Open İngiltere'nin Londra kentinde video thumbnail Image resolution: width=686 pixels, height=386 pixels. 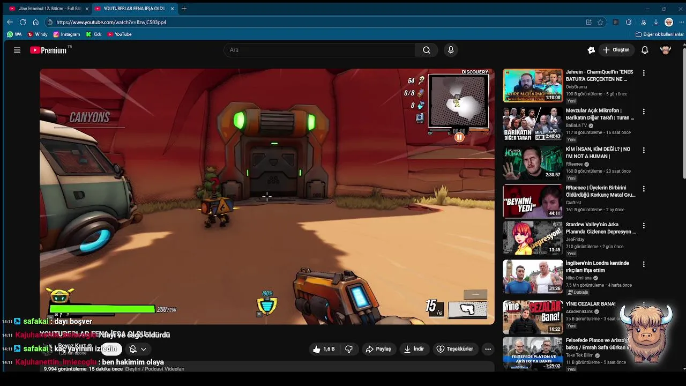533,277
